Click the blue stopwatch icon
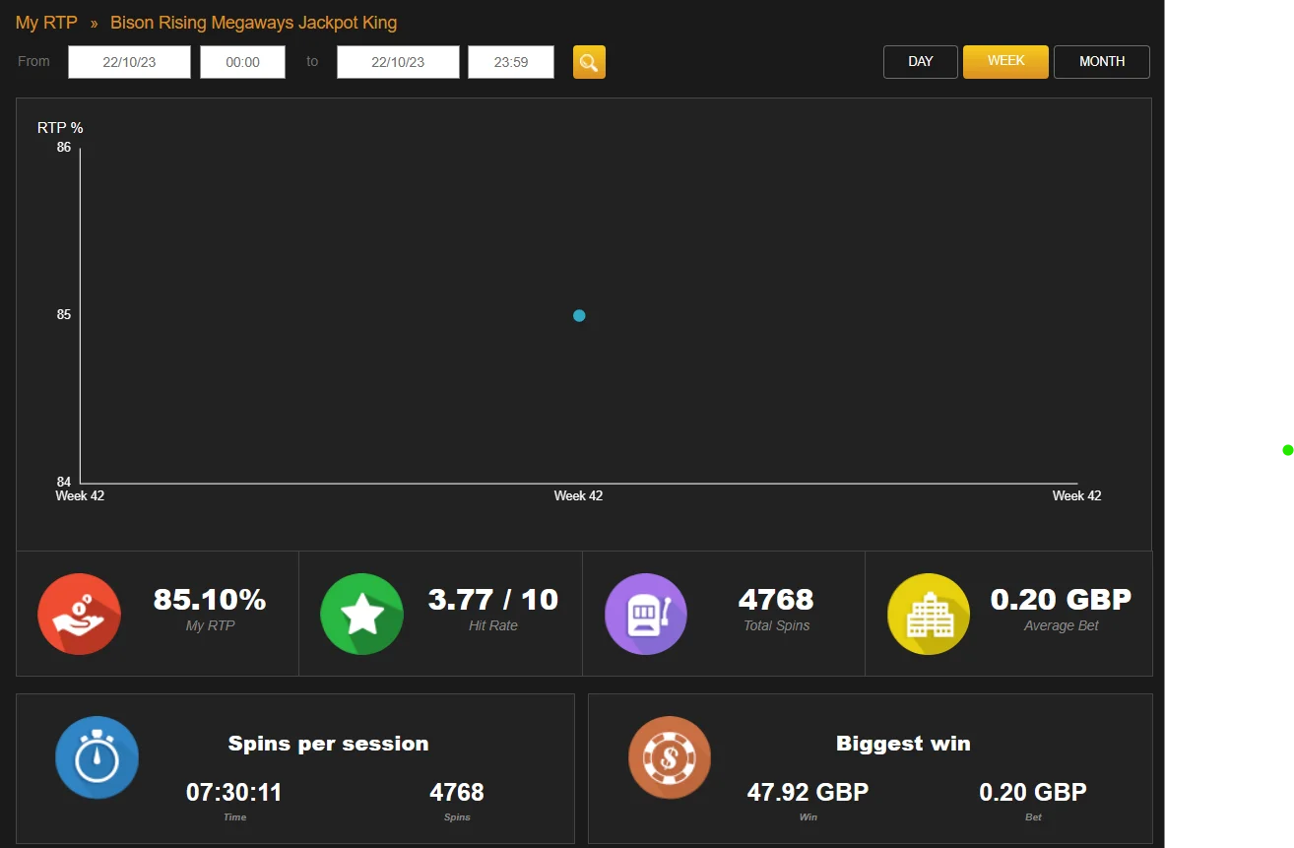Screen dimensions: 1294x848 97,756
